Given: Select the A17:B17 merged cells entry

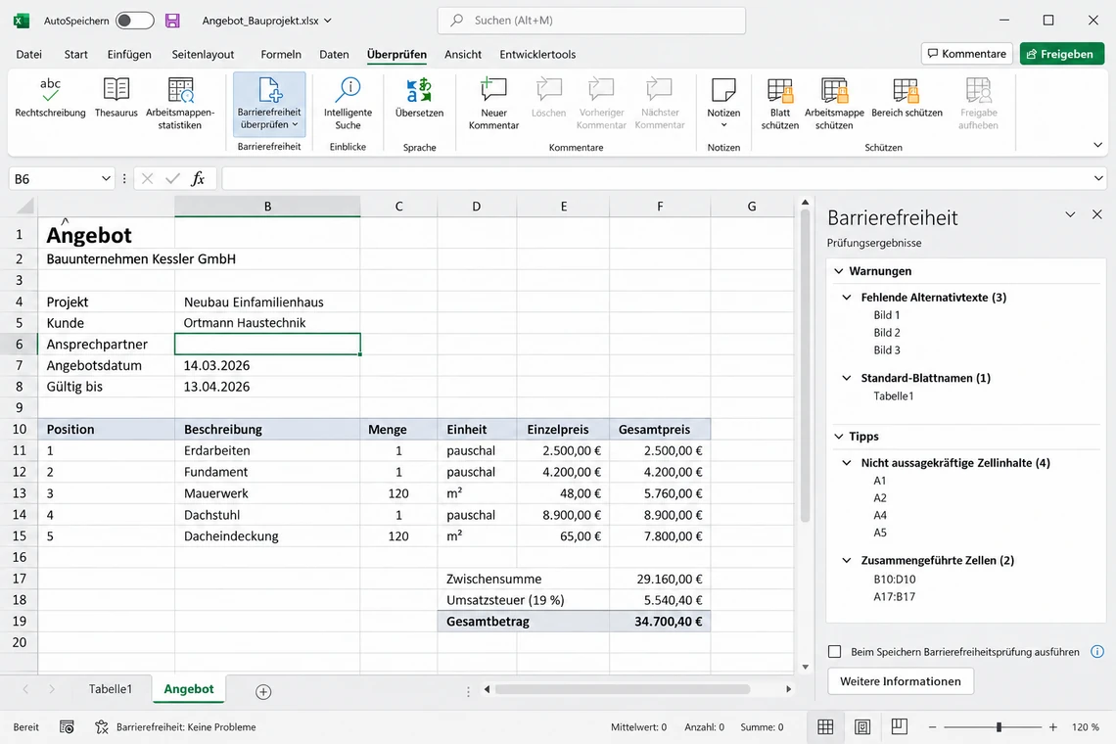Looking at the screenshot, I should click(895, 596).
